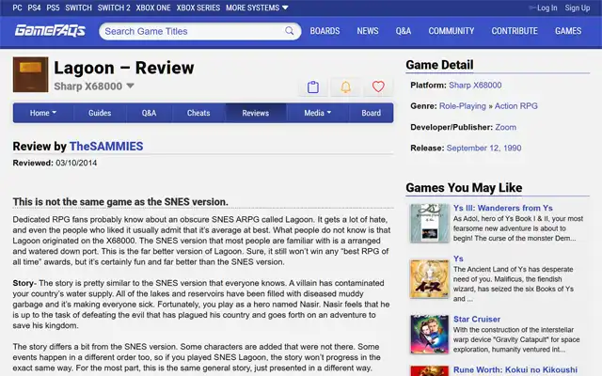Click the Sign Up link

tap(577, 8)
